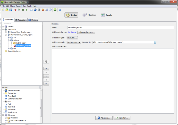Image resolution: width=178 pixels, height=125 pixels.
Task: Click the open project folder icon
Action: point(7,10)
